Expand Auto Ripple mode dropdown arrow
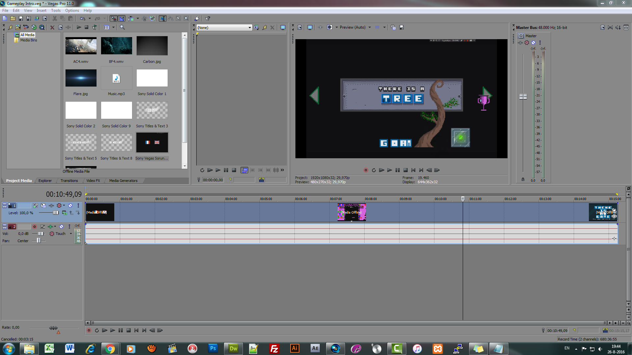The image size is (632, 355). point(138,18)
